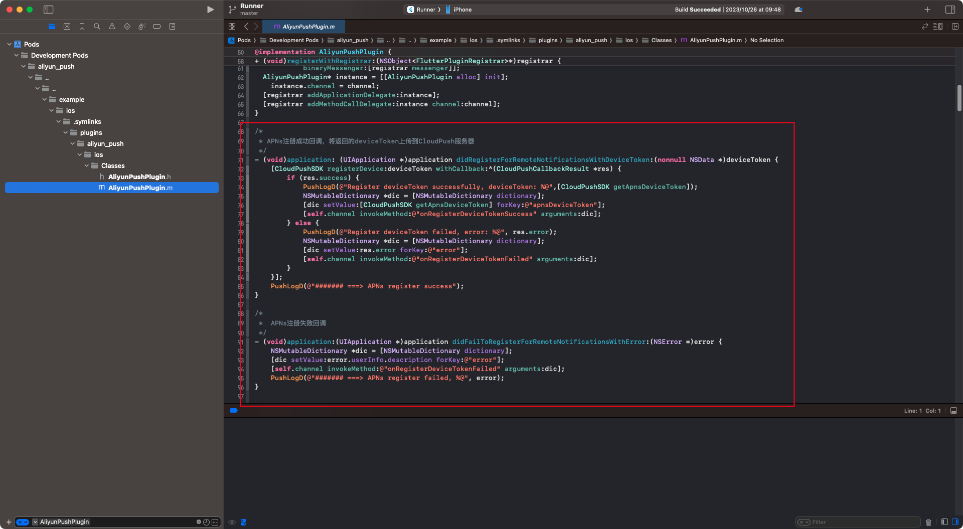This screenshot has width=963, height=529.
Task: Open the Find navigator magnifier
Action: [x=97, y=27]
